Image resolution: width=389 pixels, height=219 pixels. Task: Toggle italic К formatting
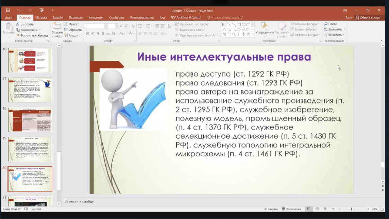pyautogui.click(x=92, y=34)
